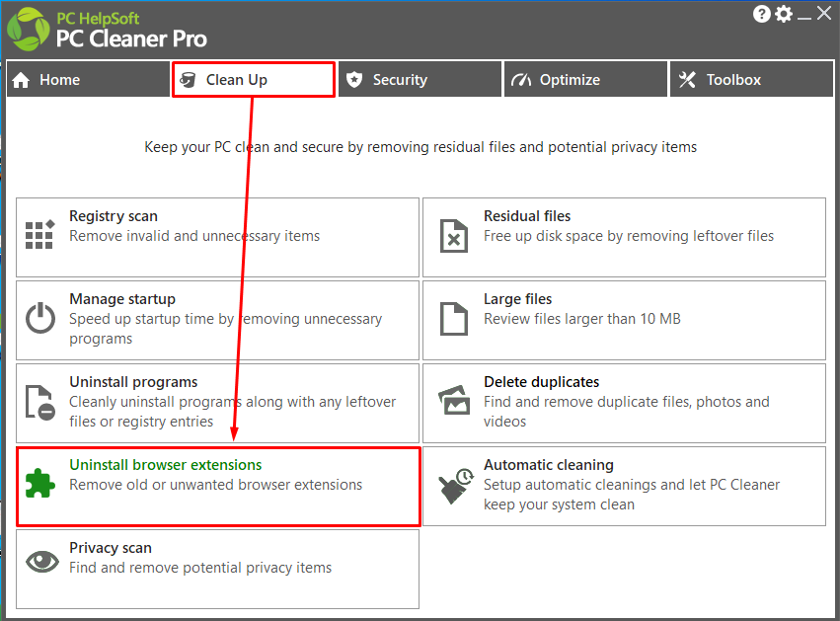Screen dimensions: 840x621
Task: Click the Manage startup power icon
Action: coord(40,318)
